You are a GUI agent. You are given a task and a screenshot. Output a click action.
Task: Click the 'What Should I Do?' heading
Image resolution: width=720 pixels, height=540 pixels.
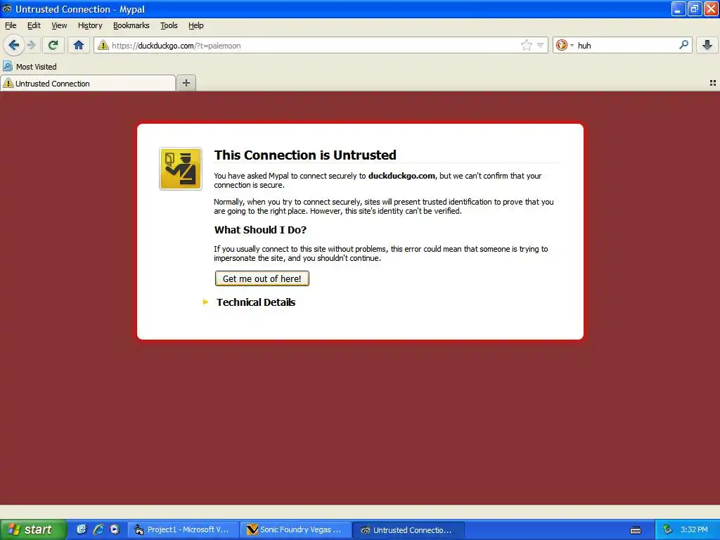pos(260,230)
